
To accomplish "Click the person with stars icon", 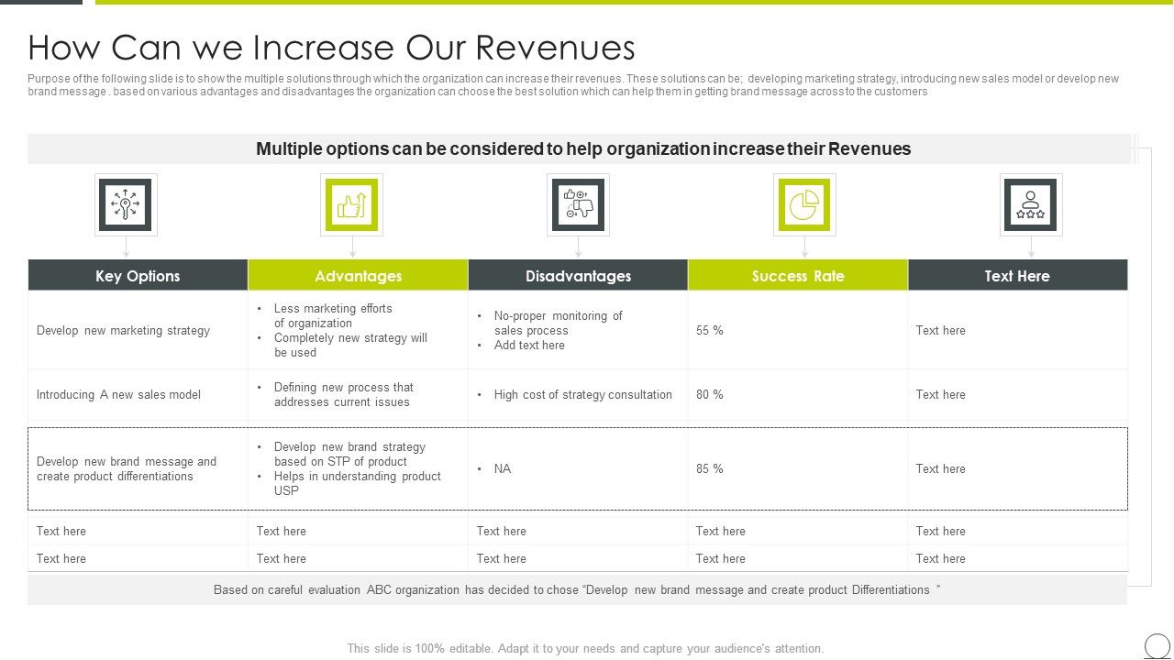I will point(1031,204).
